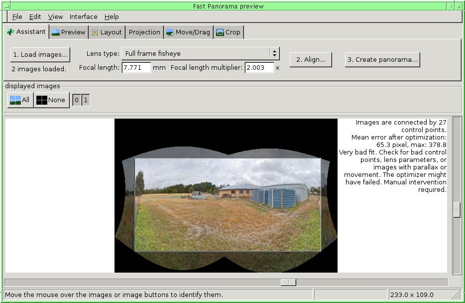Click the Align button
Screen dimensions: 465x303
pyautogui.click(x=311, y=59)
